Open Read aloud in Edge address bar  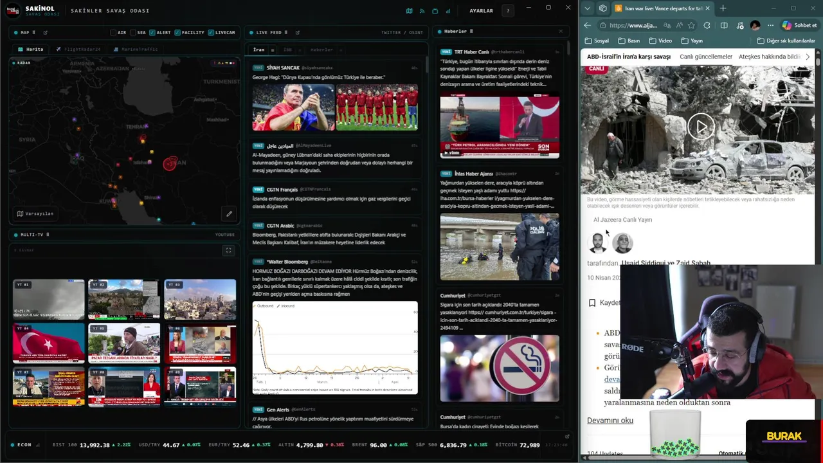(x=680, y=25)
